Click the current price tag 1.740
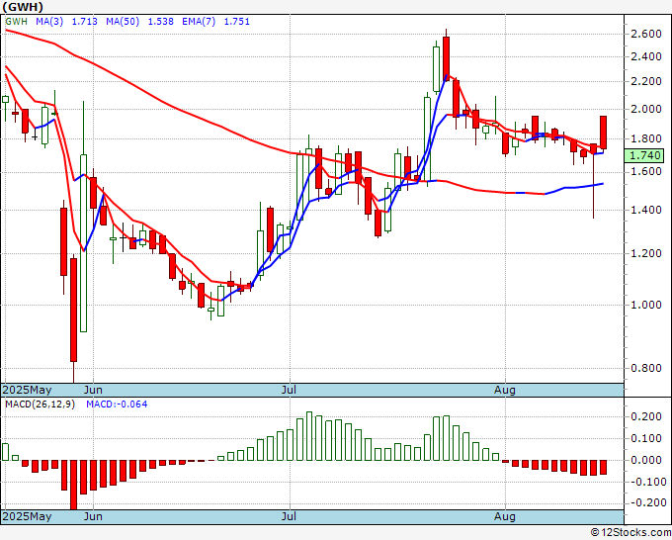This screenshot has width=672, height=540. 646,155
